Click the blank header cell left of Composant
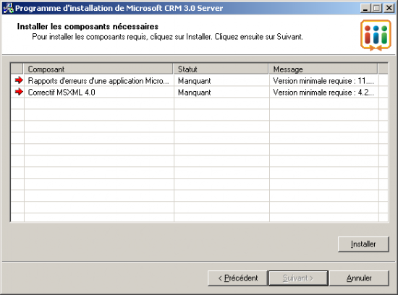This screenshot has height=295, width=398. [x=17, y=69]
